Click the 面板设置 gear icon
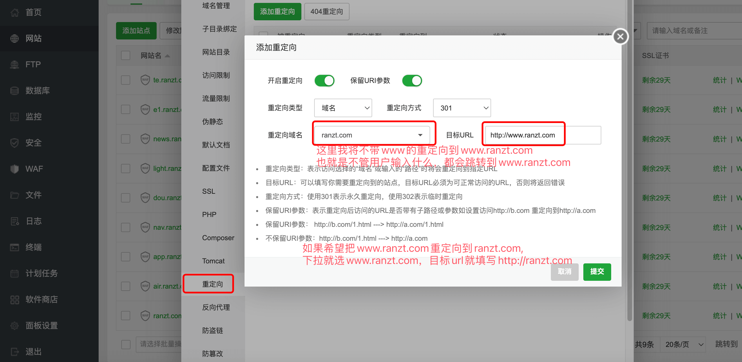The width and height of the screenshot is (742, 362). 15,325
